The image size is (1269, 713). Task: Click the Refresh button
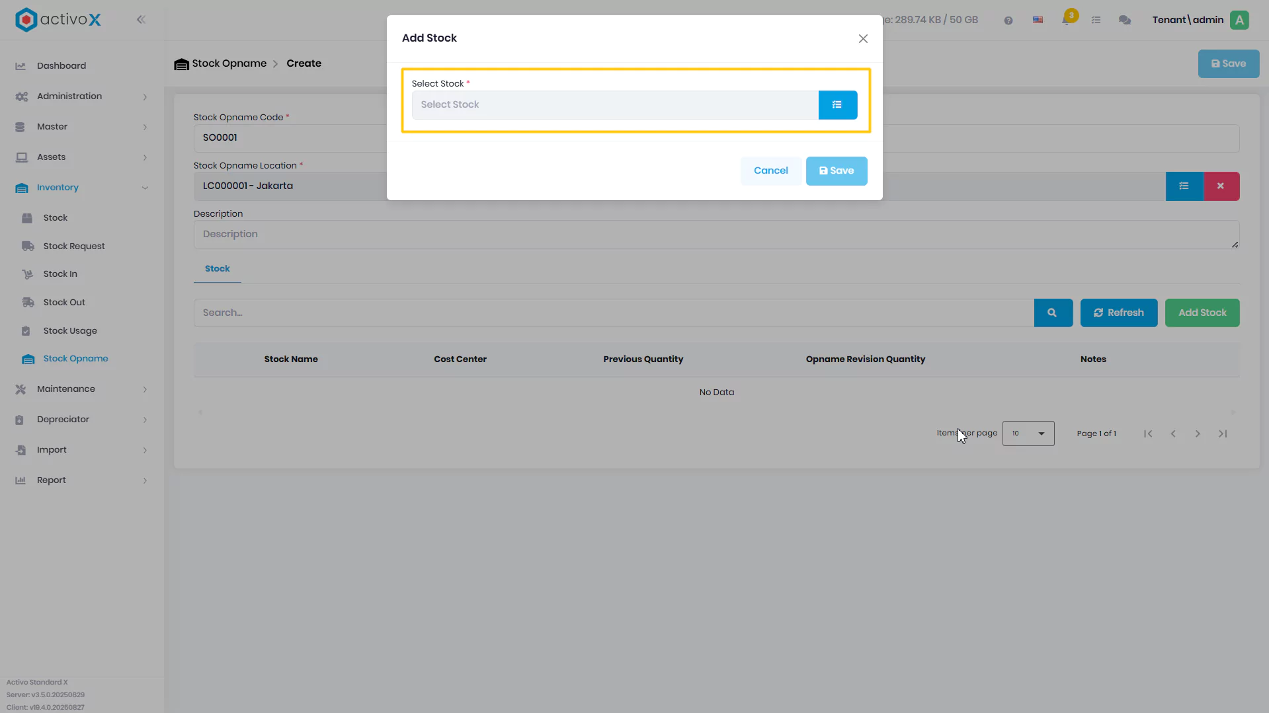click(1118, 313)
